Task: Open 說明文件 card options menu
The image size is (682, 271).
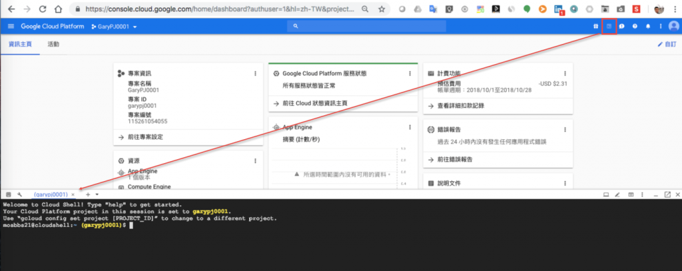Action: pyautogui.click(x=565, y=184)
